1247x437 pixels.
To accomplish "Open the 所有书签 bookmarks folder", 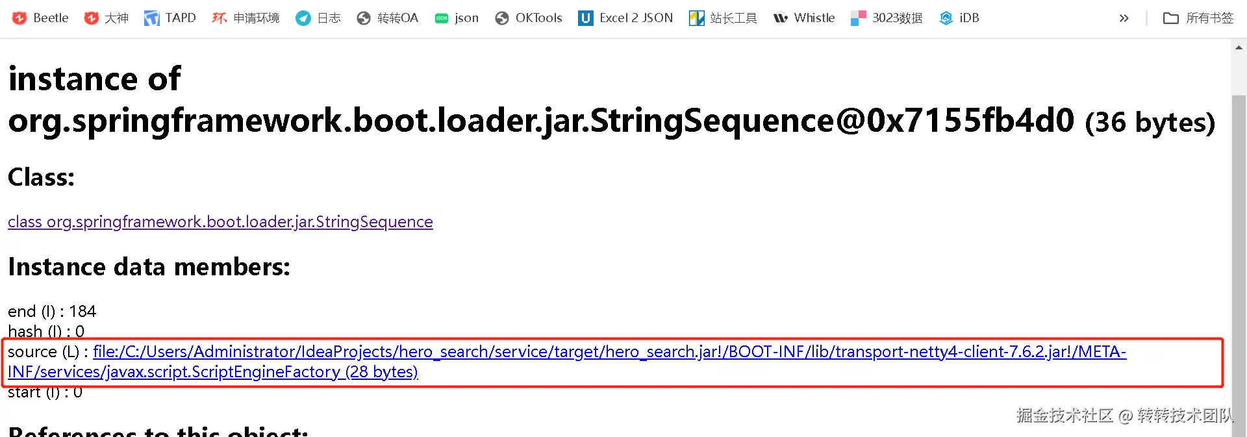I will click(1198, 18).
